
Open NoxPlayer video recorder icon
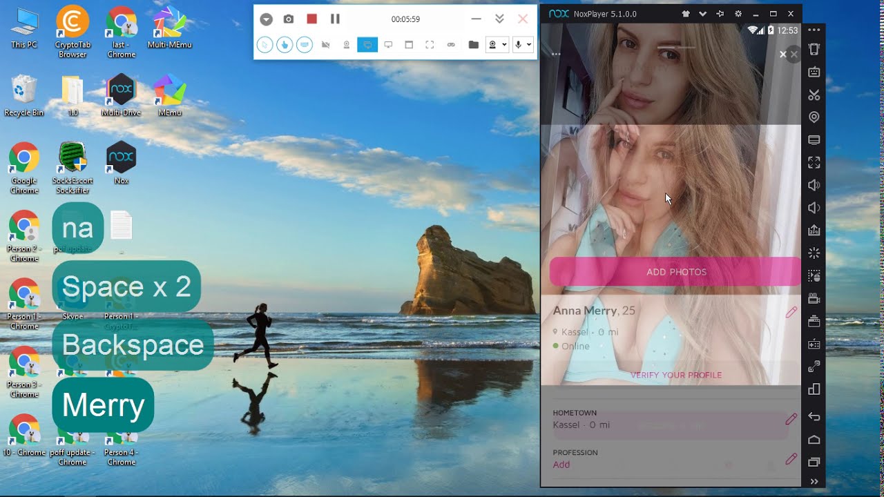814,299
